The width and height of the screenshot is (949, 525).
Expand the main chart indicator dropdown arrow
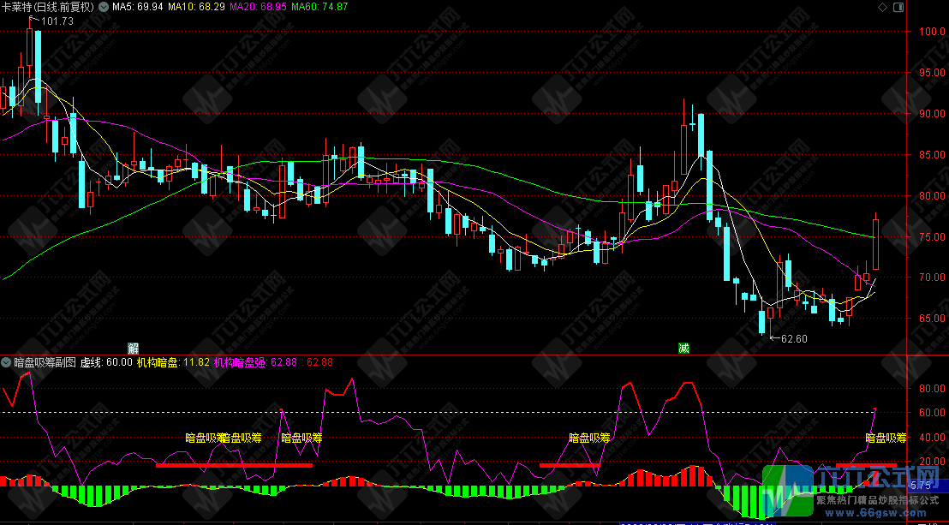[x=103, y=7]
